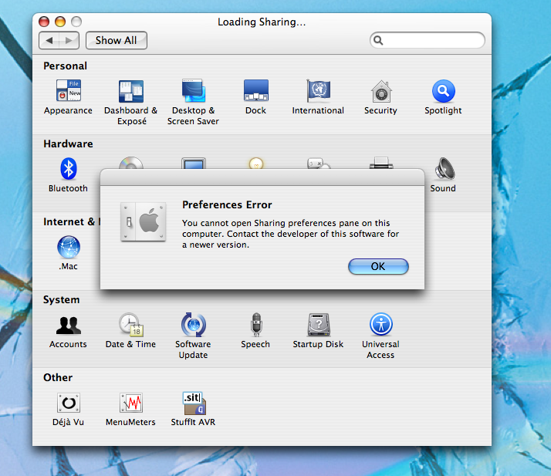Click the 'System' section heading
Image resolution: width=551 pixels, height=476 pixels.
[62, 300]
